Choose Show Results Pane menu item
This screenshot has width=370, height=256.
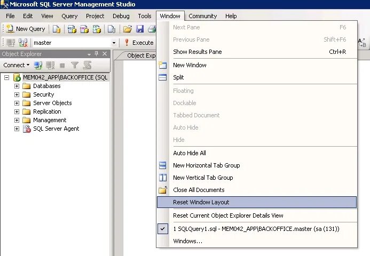pyautogui.click(x=257, y=52)
